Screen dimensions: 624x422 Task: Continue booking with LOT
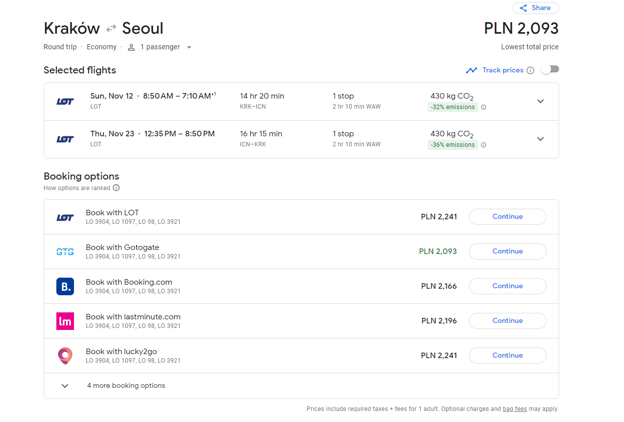pos(507,217)
